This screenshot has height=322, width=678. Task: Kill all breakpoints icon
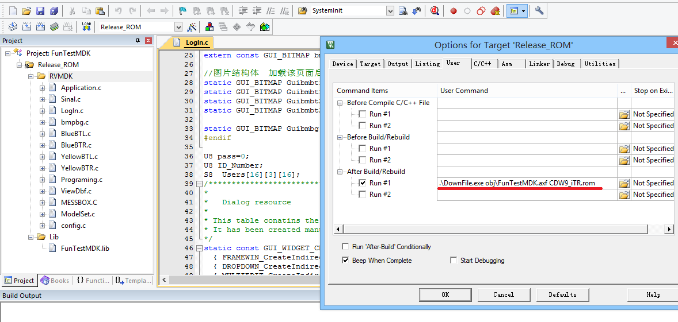(x=495, y=11)
